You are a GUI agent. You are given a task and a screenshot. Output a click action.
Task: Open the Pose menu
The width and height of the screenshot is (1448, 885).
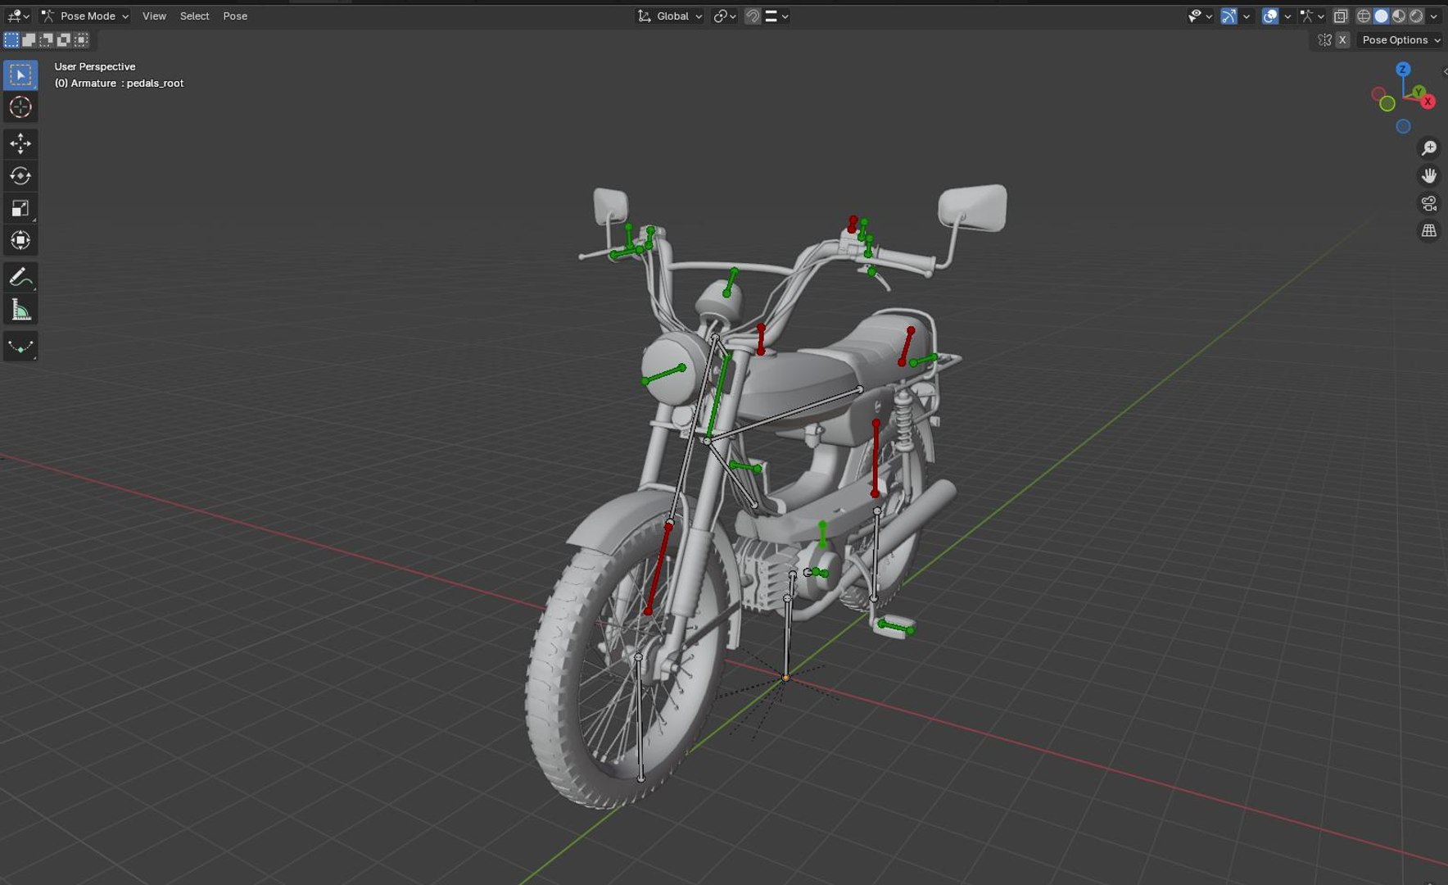(235, 16)
